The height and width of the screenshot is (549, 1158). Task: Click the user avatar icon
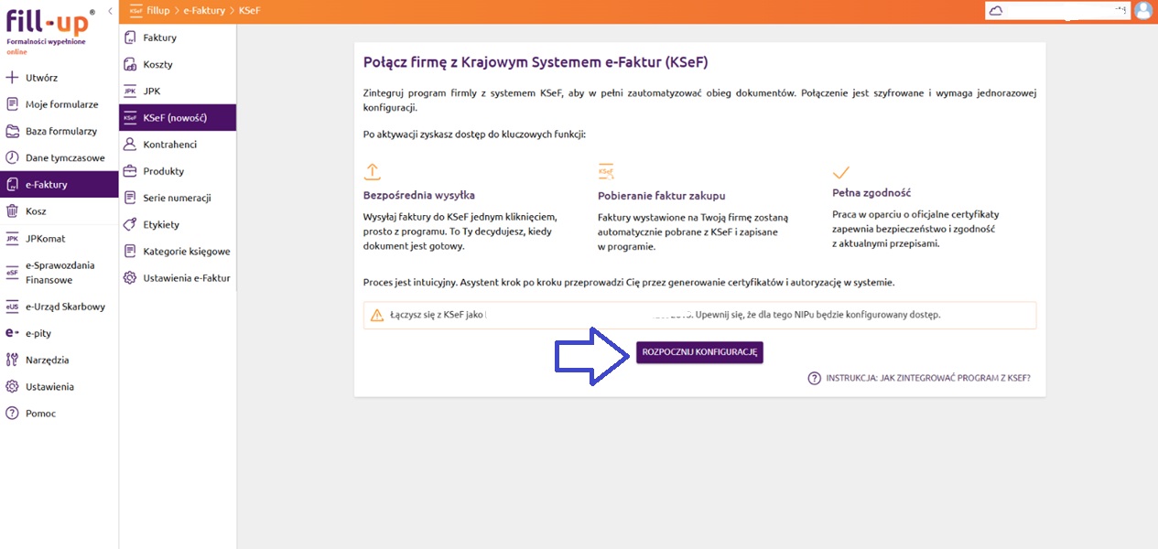pyautogui.click(x=1143, y=11)
